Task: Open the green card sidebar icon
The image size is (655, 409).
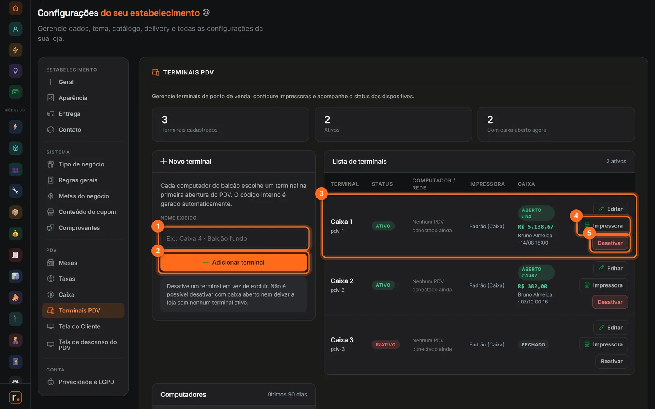Action: pos(15,92)
